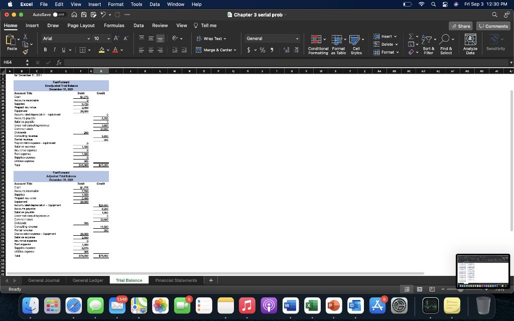Toggle bold formatting

tap(45, 50)
